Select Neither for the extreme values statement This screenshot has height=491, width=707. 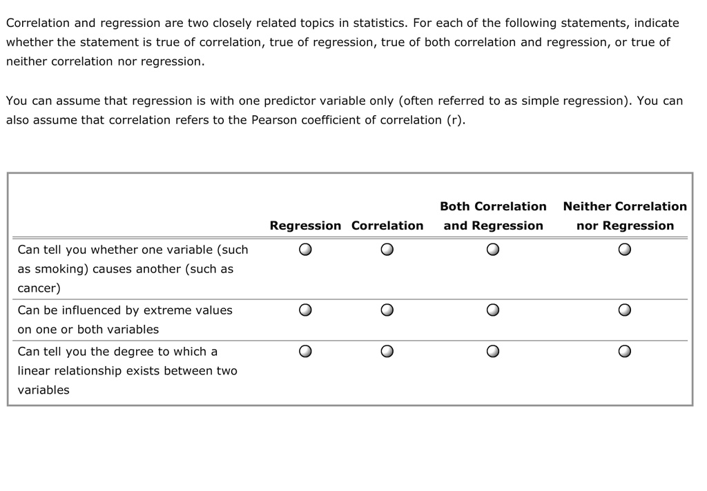point(624,310)
